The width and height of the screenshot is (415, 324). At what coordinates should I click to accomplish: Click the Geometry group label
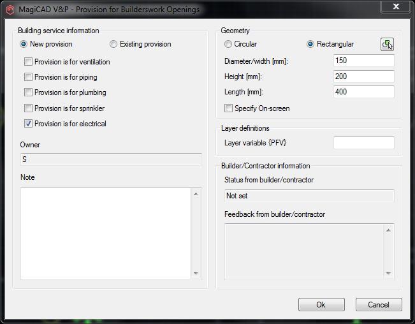coord(235,31)
